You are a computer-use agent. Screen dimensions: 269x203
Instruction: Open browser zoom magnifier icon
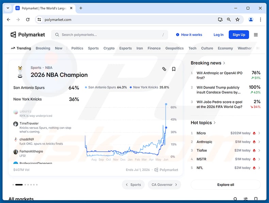coord(229,19)
